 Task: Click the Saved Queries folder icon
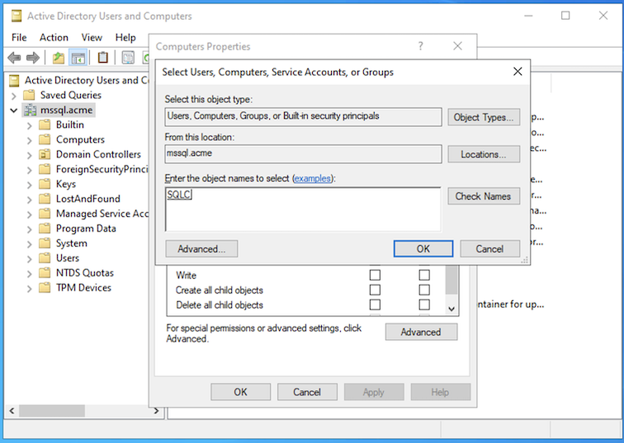[29, 95]
